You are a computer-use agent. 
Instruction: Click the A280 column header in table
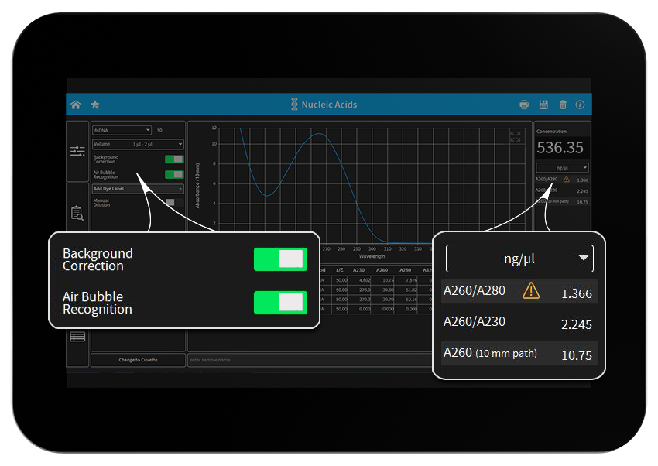click(x=406, y=270)
